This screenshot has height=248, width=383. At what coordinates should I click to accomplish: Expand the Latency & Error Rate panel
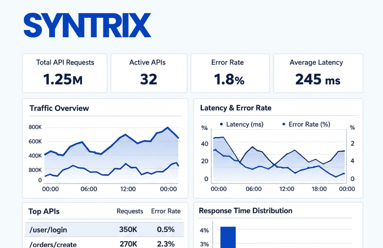pyautogui.click(x=236, y=108)
